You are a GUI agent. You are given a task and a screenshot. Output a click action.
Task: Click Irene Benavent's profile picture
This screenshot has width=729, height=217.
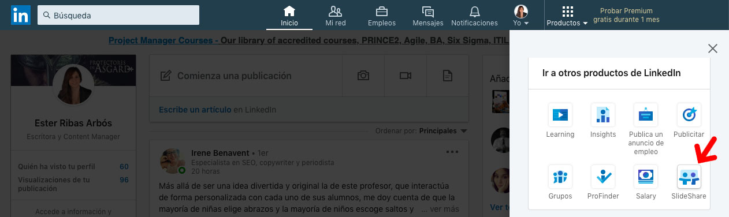click(173, 161)
